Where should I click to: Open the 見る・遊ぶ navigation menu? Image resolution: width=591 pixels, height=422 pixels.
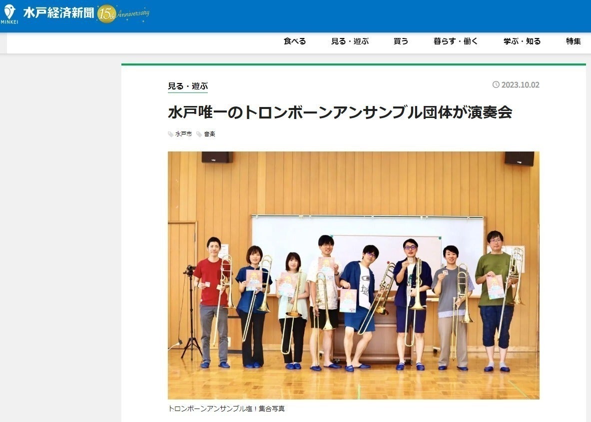pyautogui.click(x=351, y=41)
